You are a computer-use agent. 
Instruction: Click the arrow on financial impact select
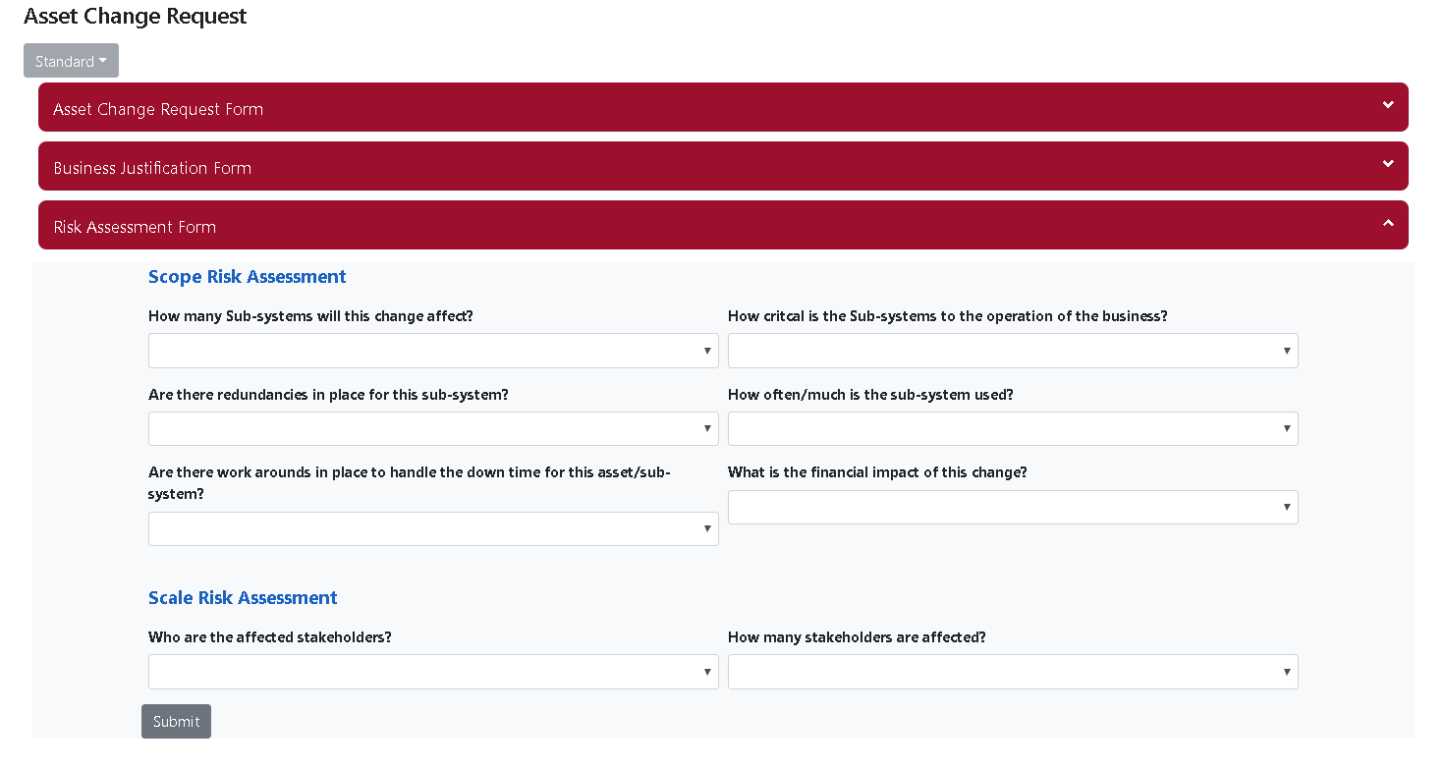tap(1287, 507)
